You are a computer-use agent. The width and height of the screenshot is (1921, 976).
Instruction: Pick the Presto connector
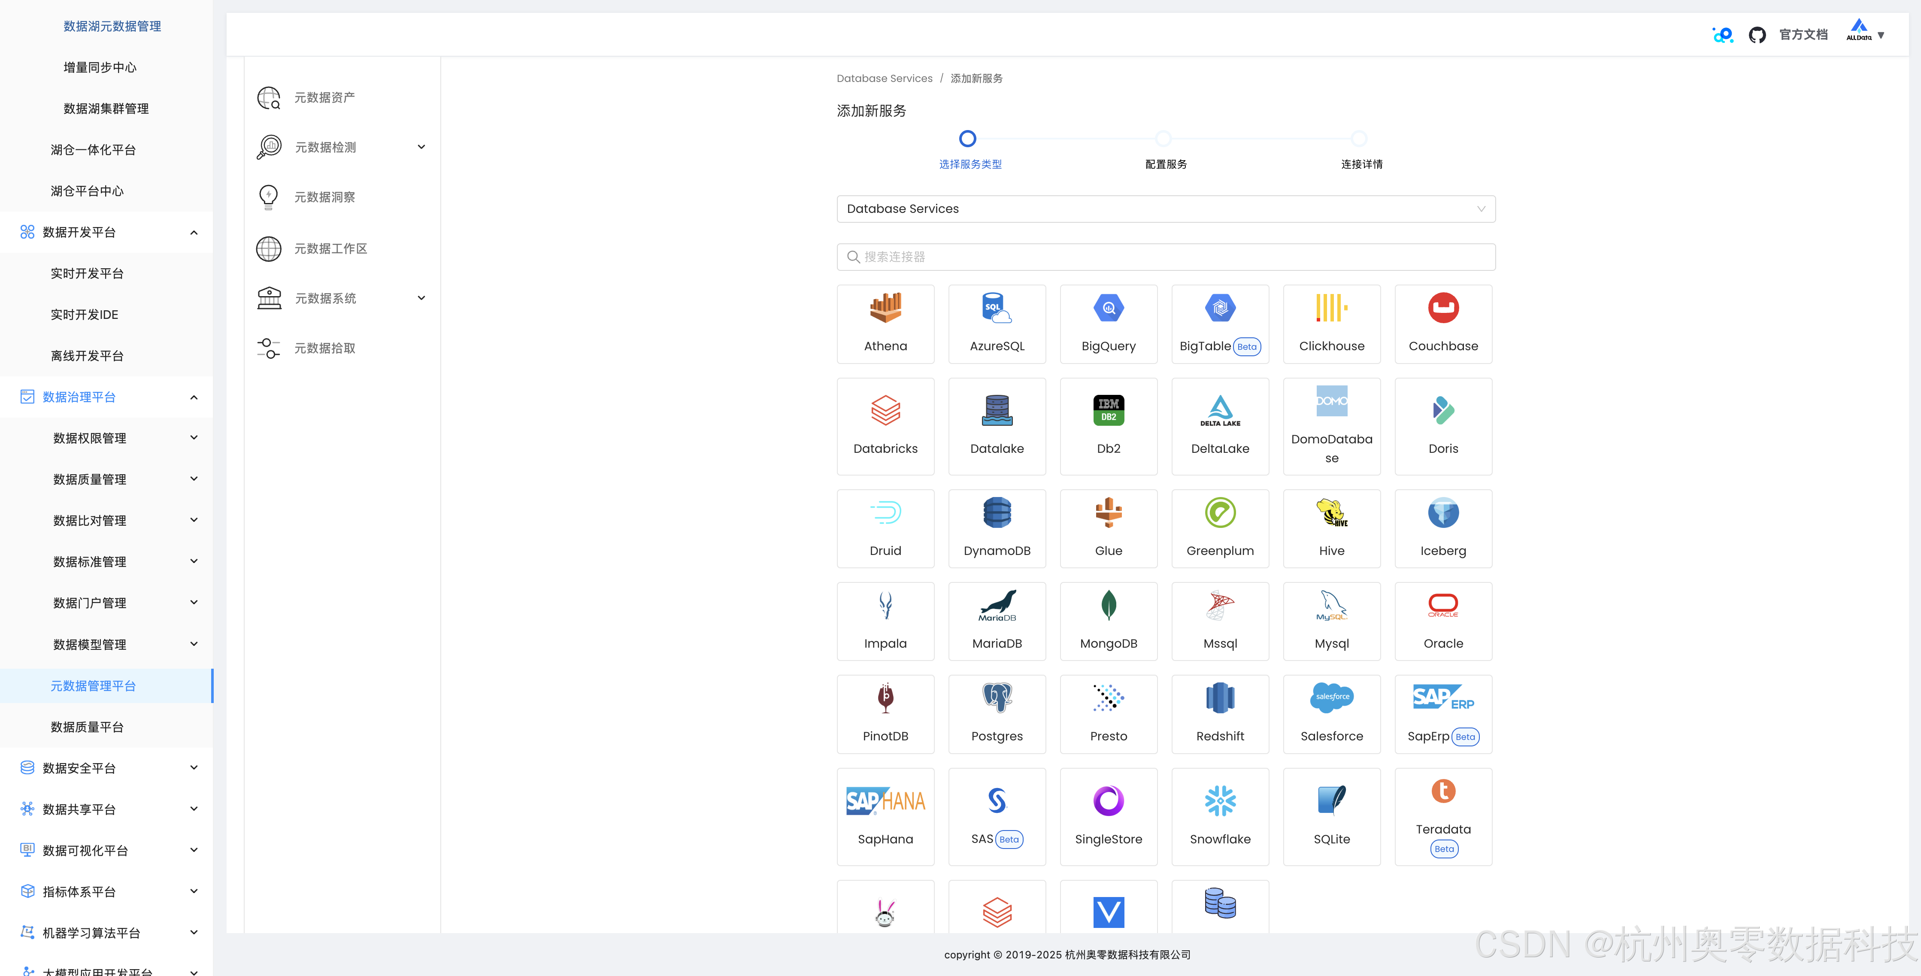[x=1108, y=714]
